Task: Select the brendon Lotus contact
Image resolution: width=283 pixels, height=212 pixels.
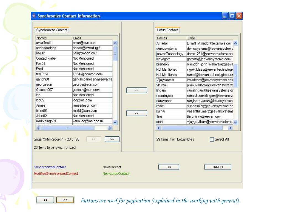Action: tap(195, 64)
